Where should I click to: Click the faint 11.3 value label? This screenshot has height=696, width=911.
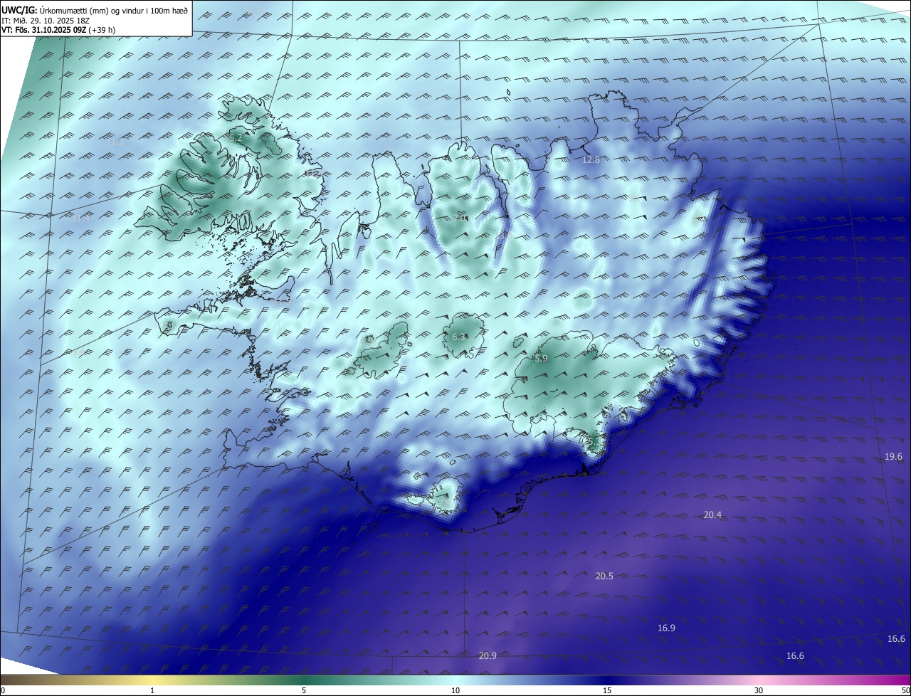pos(115,142)
